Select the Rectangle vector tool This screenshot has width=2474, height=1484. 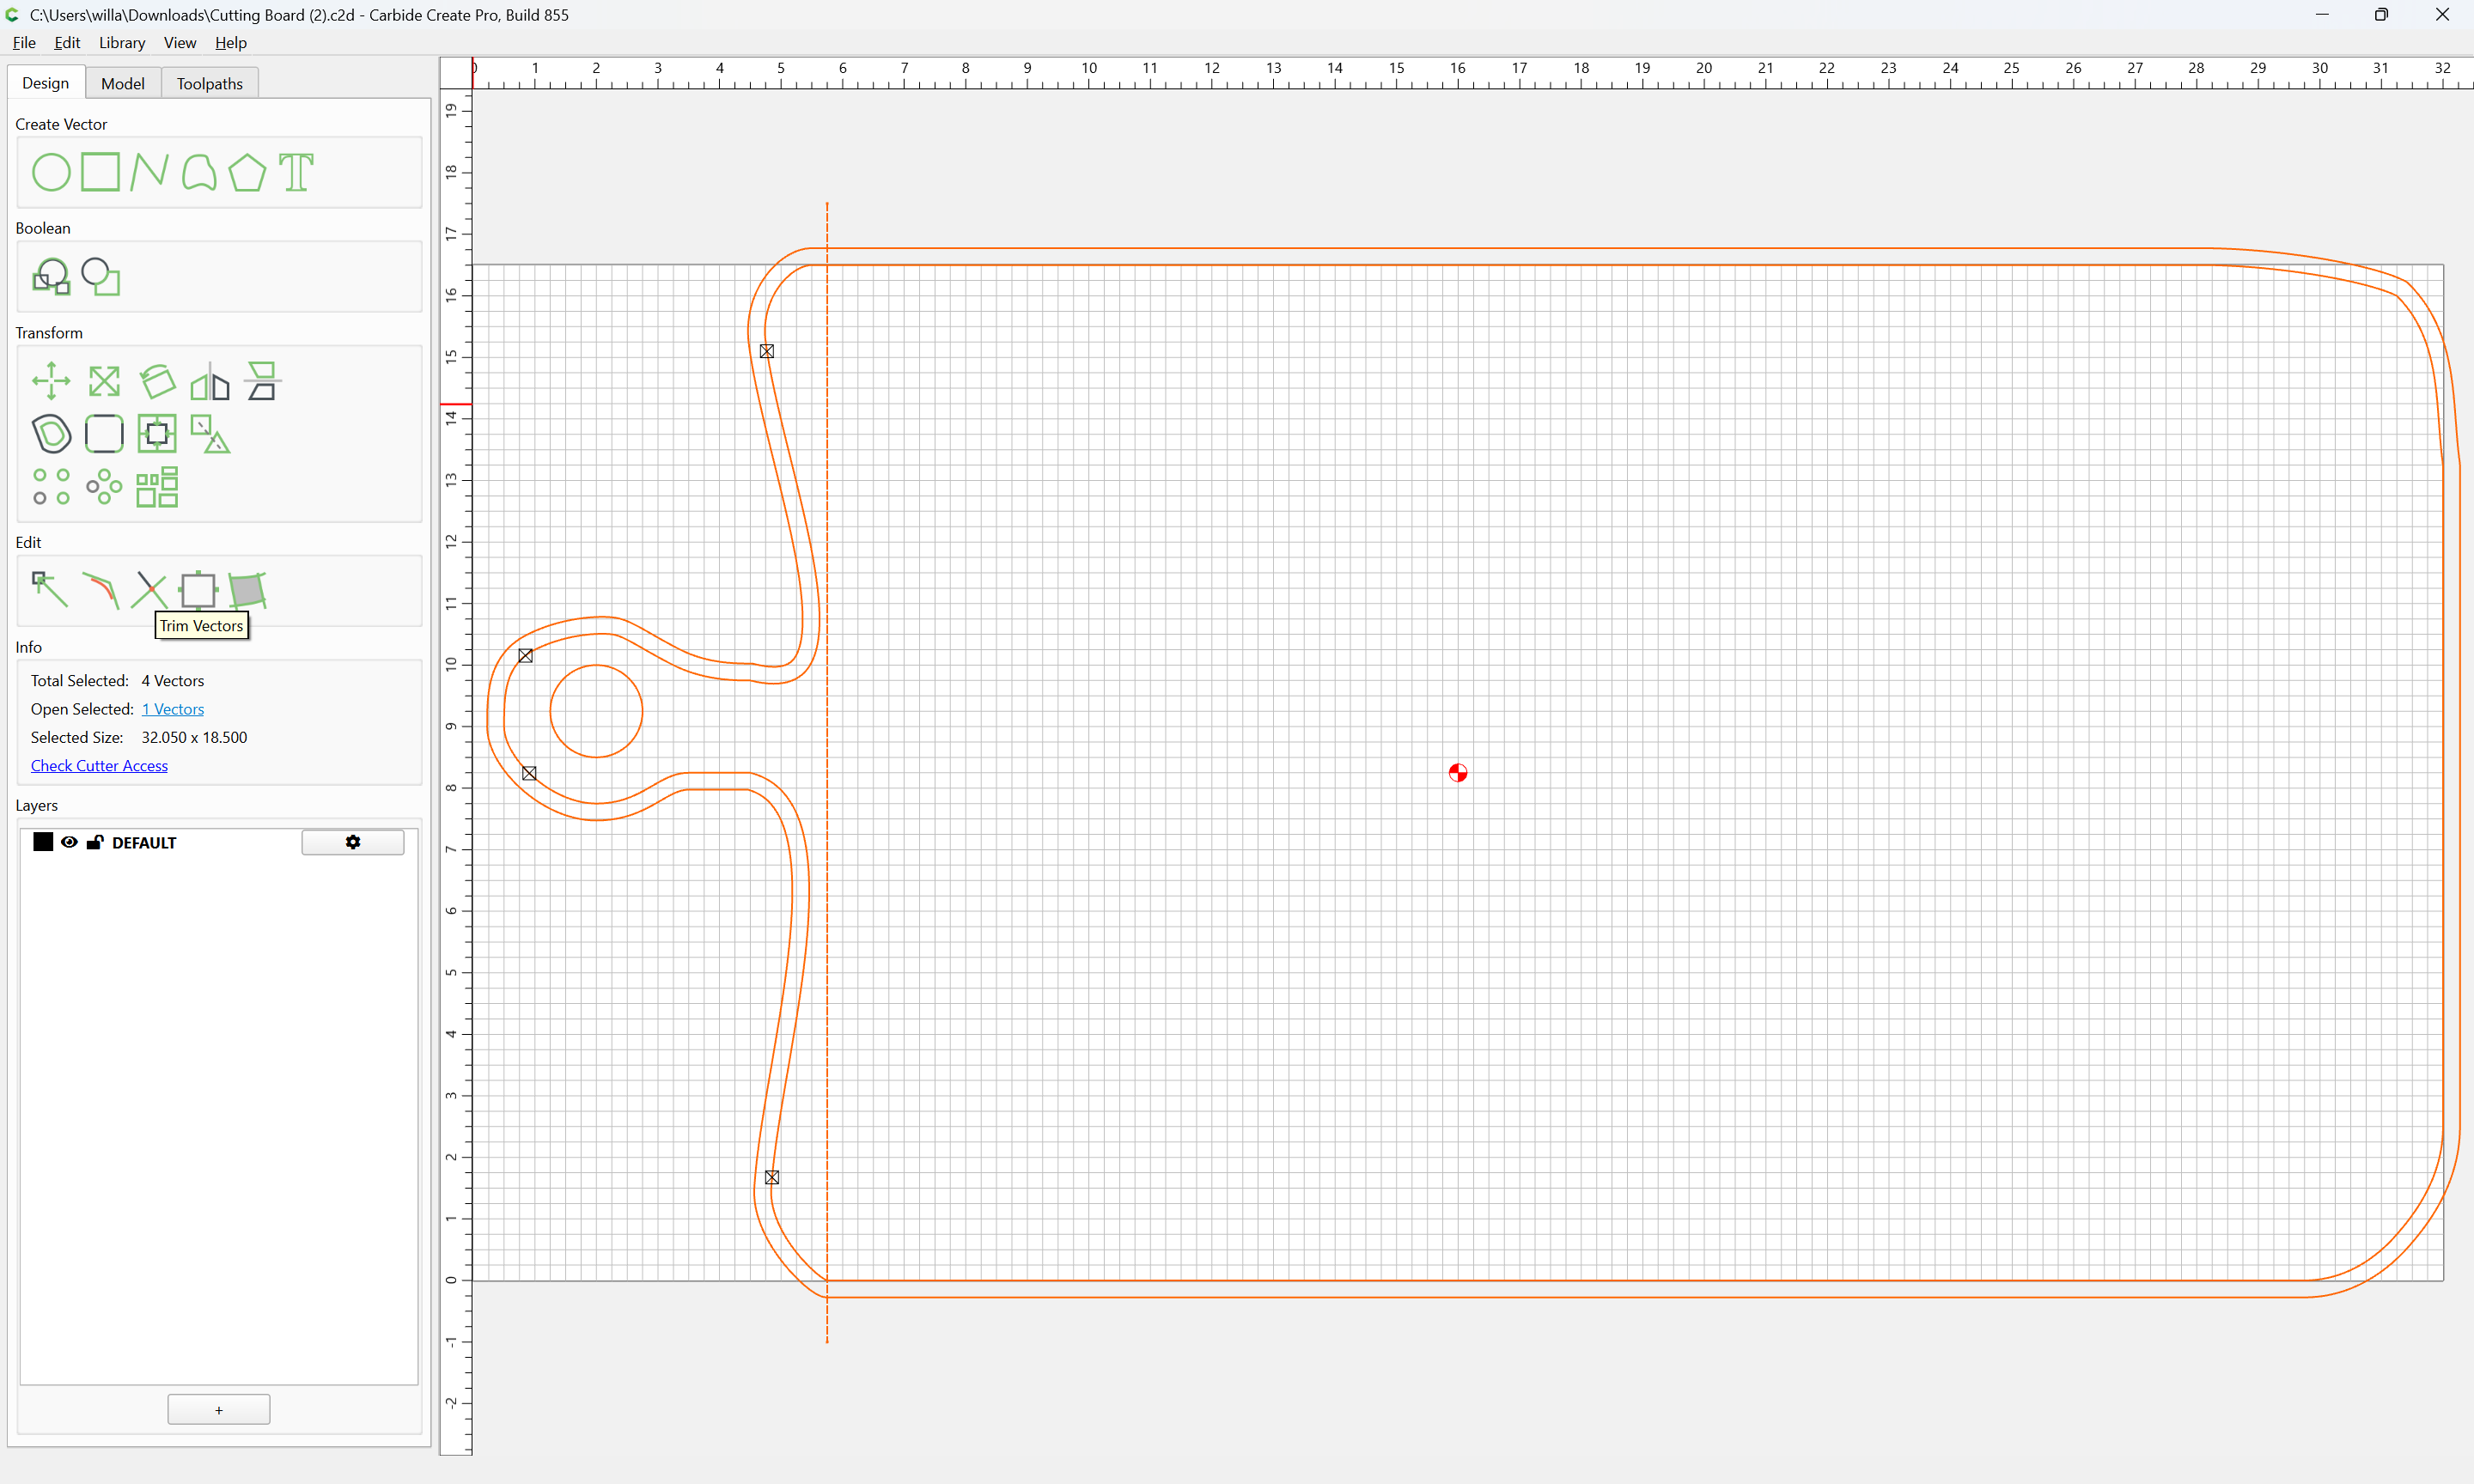100,172
